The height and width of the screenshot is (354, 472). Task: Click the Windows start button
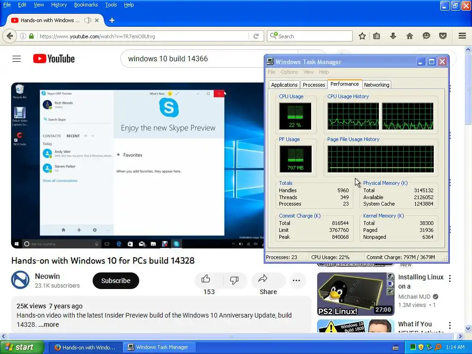pos(22,348)
